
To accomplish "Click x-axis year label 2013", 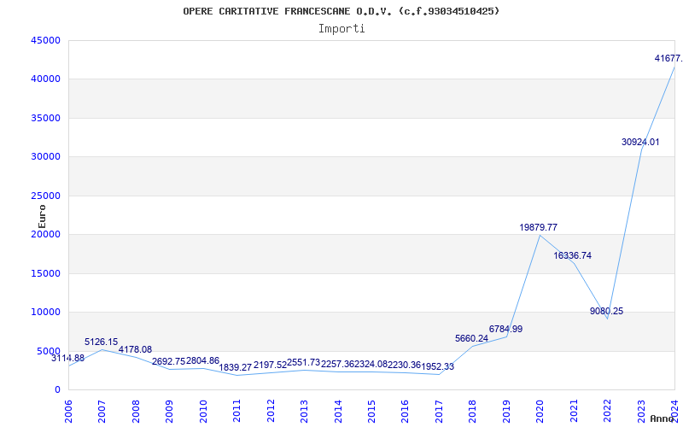I will click(x=304, y=412).
